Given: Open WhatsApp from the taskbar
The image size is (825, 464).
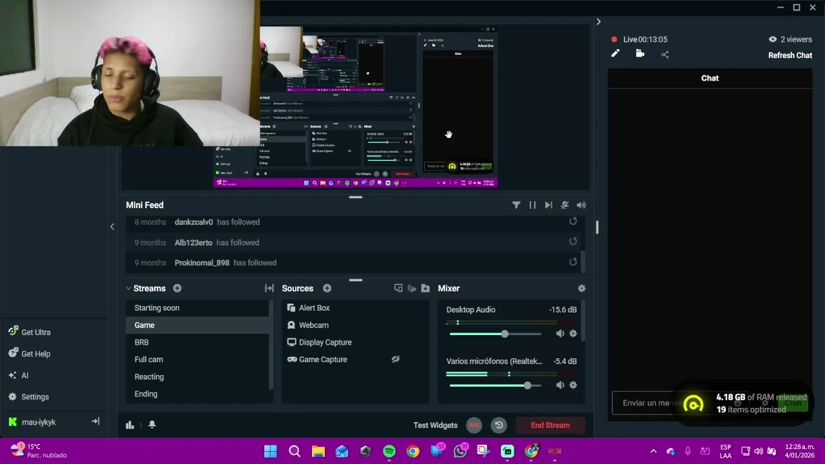Looking at the screenshot, I should (460, 451).
